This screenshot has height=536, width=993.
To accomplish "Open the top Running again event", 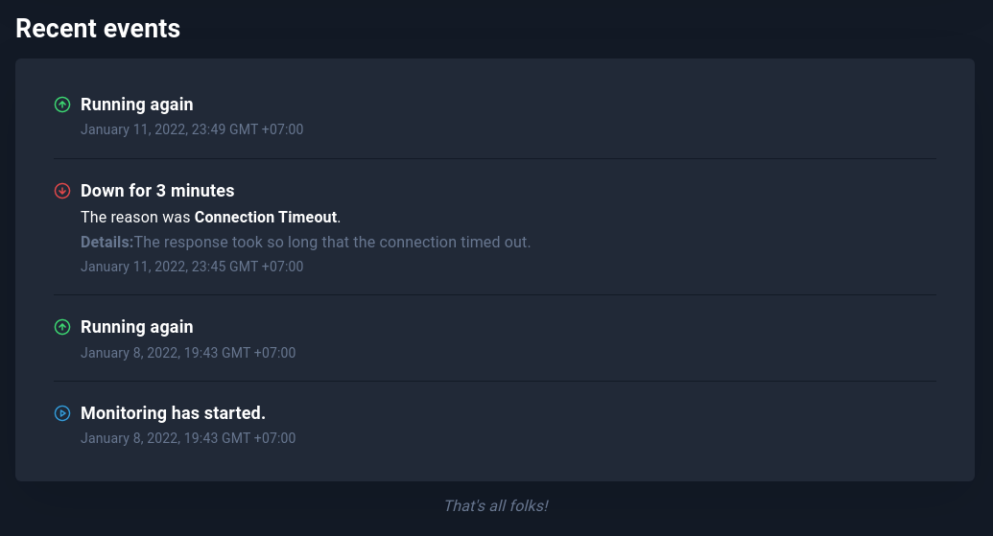I will coord(137,105).
